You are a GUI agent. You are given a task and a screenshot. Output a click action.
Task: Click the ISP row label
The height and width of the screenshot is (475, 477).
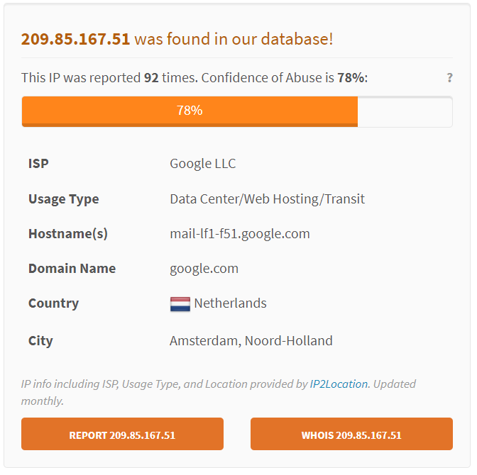click(38, 164)
